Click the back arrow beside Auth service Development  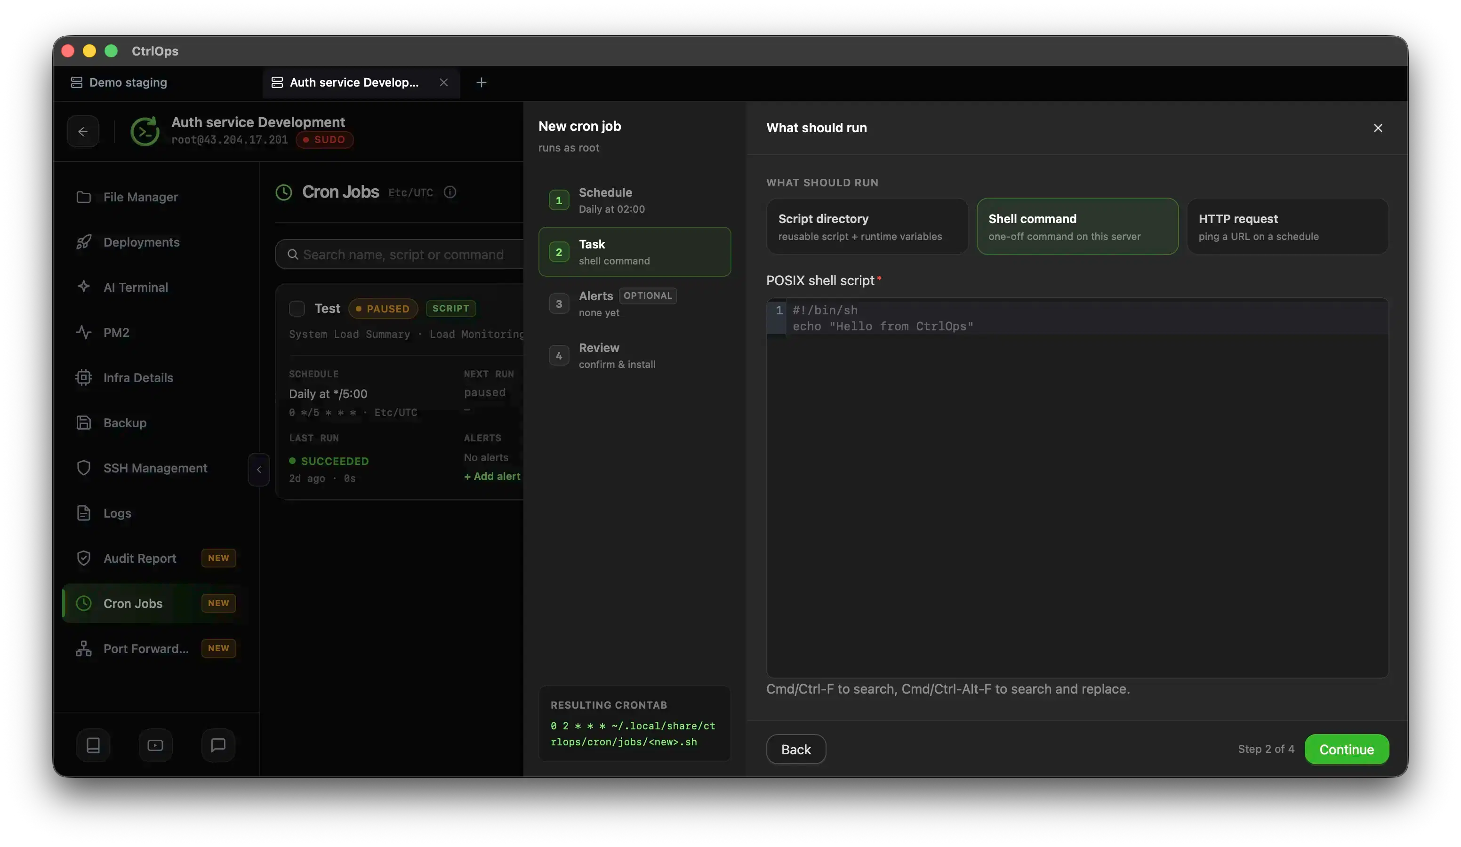(x=83, y=132)
